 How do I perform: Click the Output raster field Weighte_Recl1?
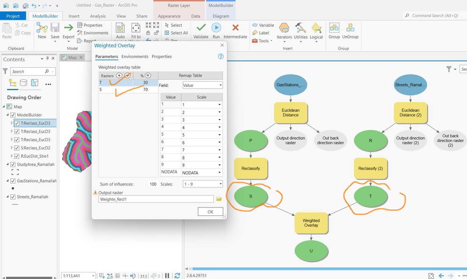coord(156,199)
